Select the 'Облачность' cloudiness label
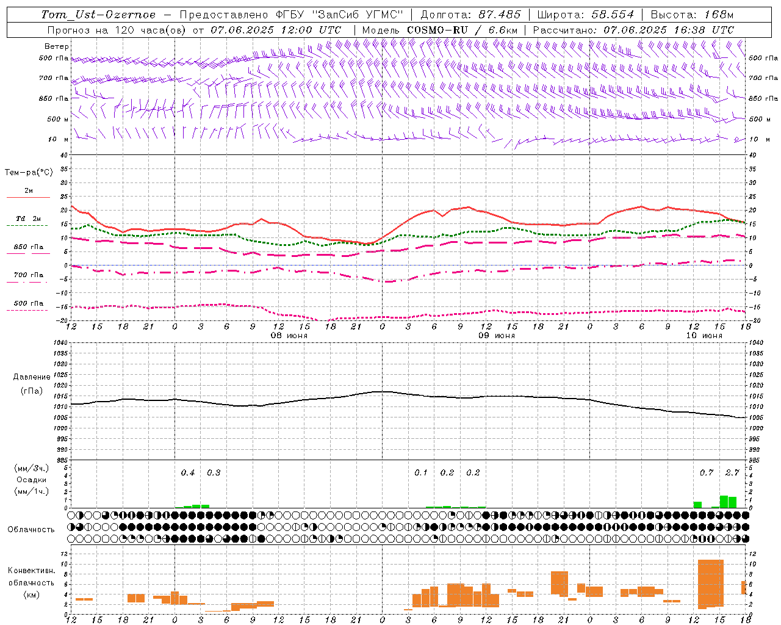 pos(31,529)
